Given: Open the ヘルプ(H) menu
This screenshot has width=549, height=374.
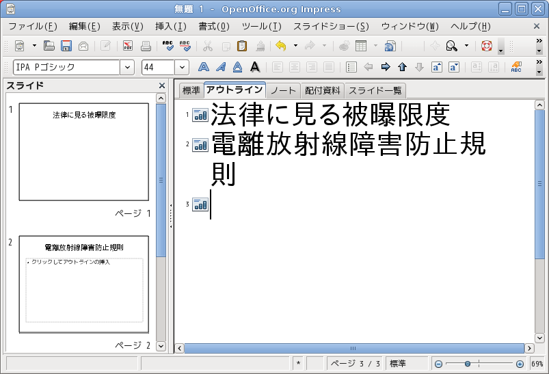Looking at the screenshot, I should click(470, 26).
